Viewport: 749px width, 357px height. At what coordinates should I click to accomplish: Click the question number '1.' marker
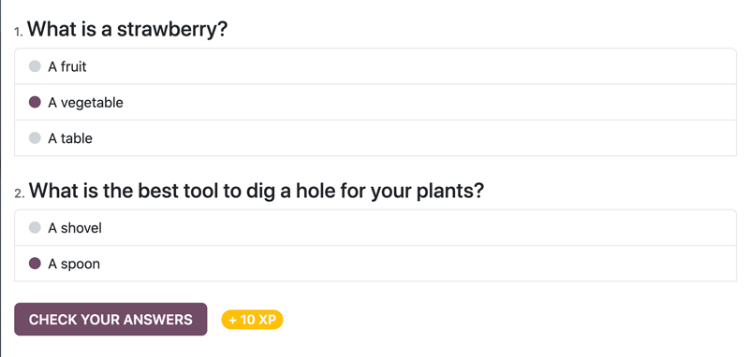[19, 32]
